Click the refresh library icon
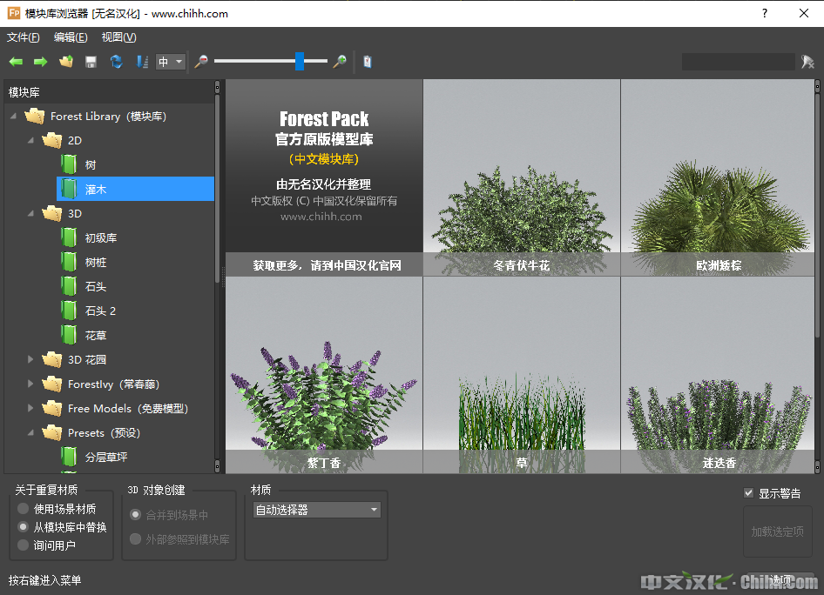This screenshot has height=595, width=824. click(116, 62)
